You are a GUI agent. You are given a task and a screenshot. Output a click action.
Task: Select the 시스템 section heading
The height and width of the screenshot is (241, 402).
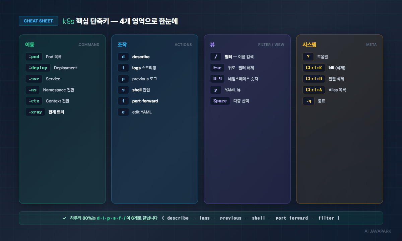tap(309, 45)
